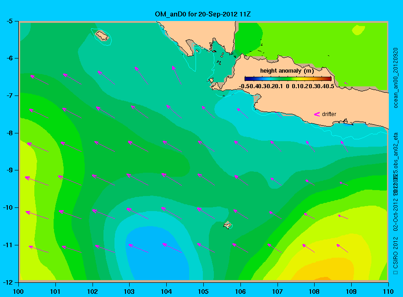This screenshot has height=297, width=403.
Task: Click the x-axis label 105
Action: click(203, 292)
